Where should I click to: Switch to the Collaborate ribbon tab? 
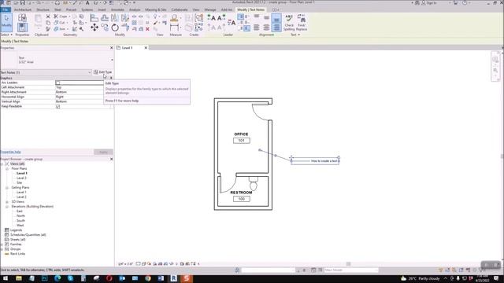[x=180, y=10]
